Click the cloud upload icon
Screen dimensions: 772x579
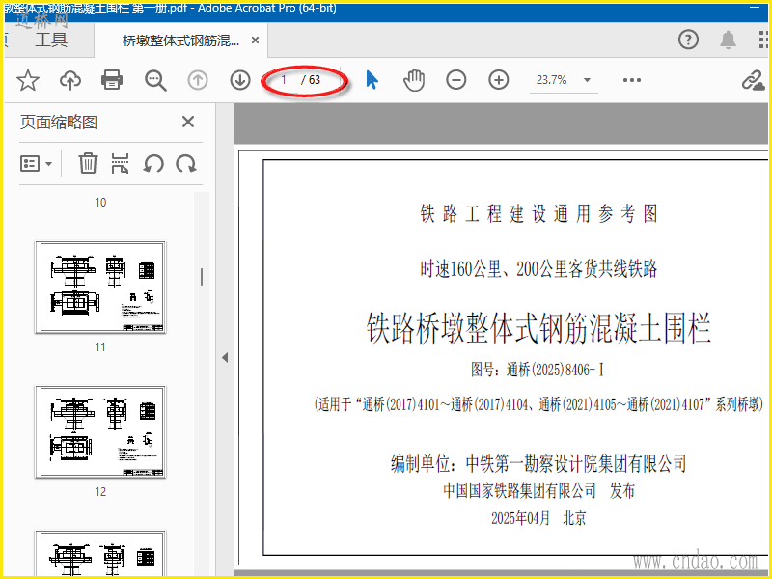point(70,80)
